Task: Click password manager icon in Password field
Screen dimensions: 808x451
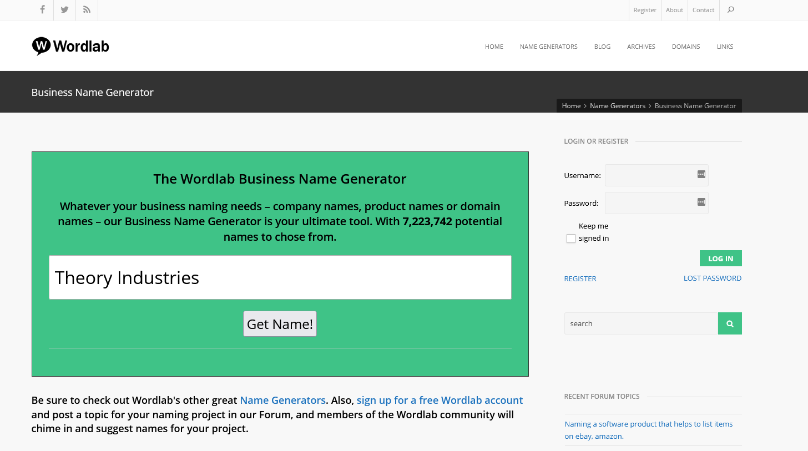Action: point(701,202)
